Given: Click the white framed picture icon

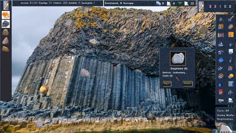Looking at the screenshot, I should [x=230, y=52].
